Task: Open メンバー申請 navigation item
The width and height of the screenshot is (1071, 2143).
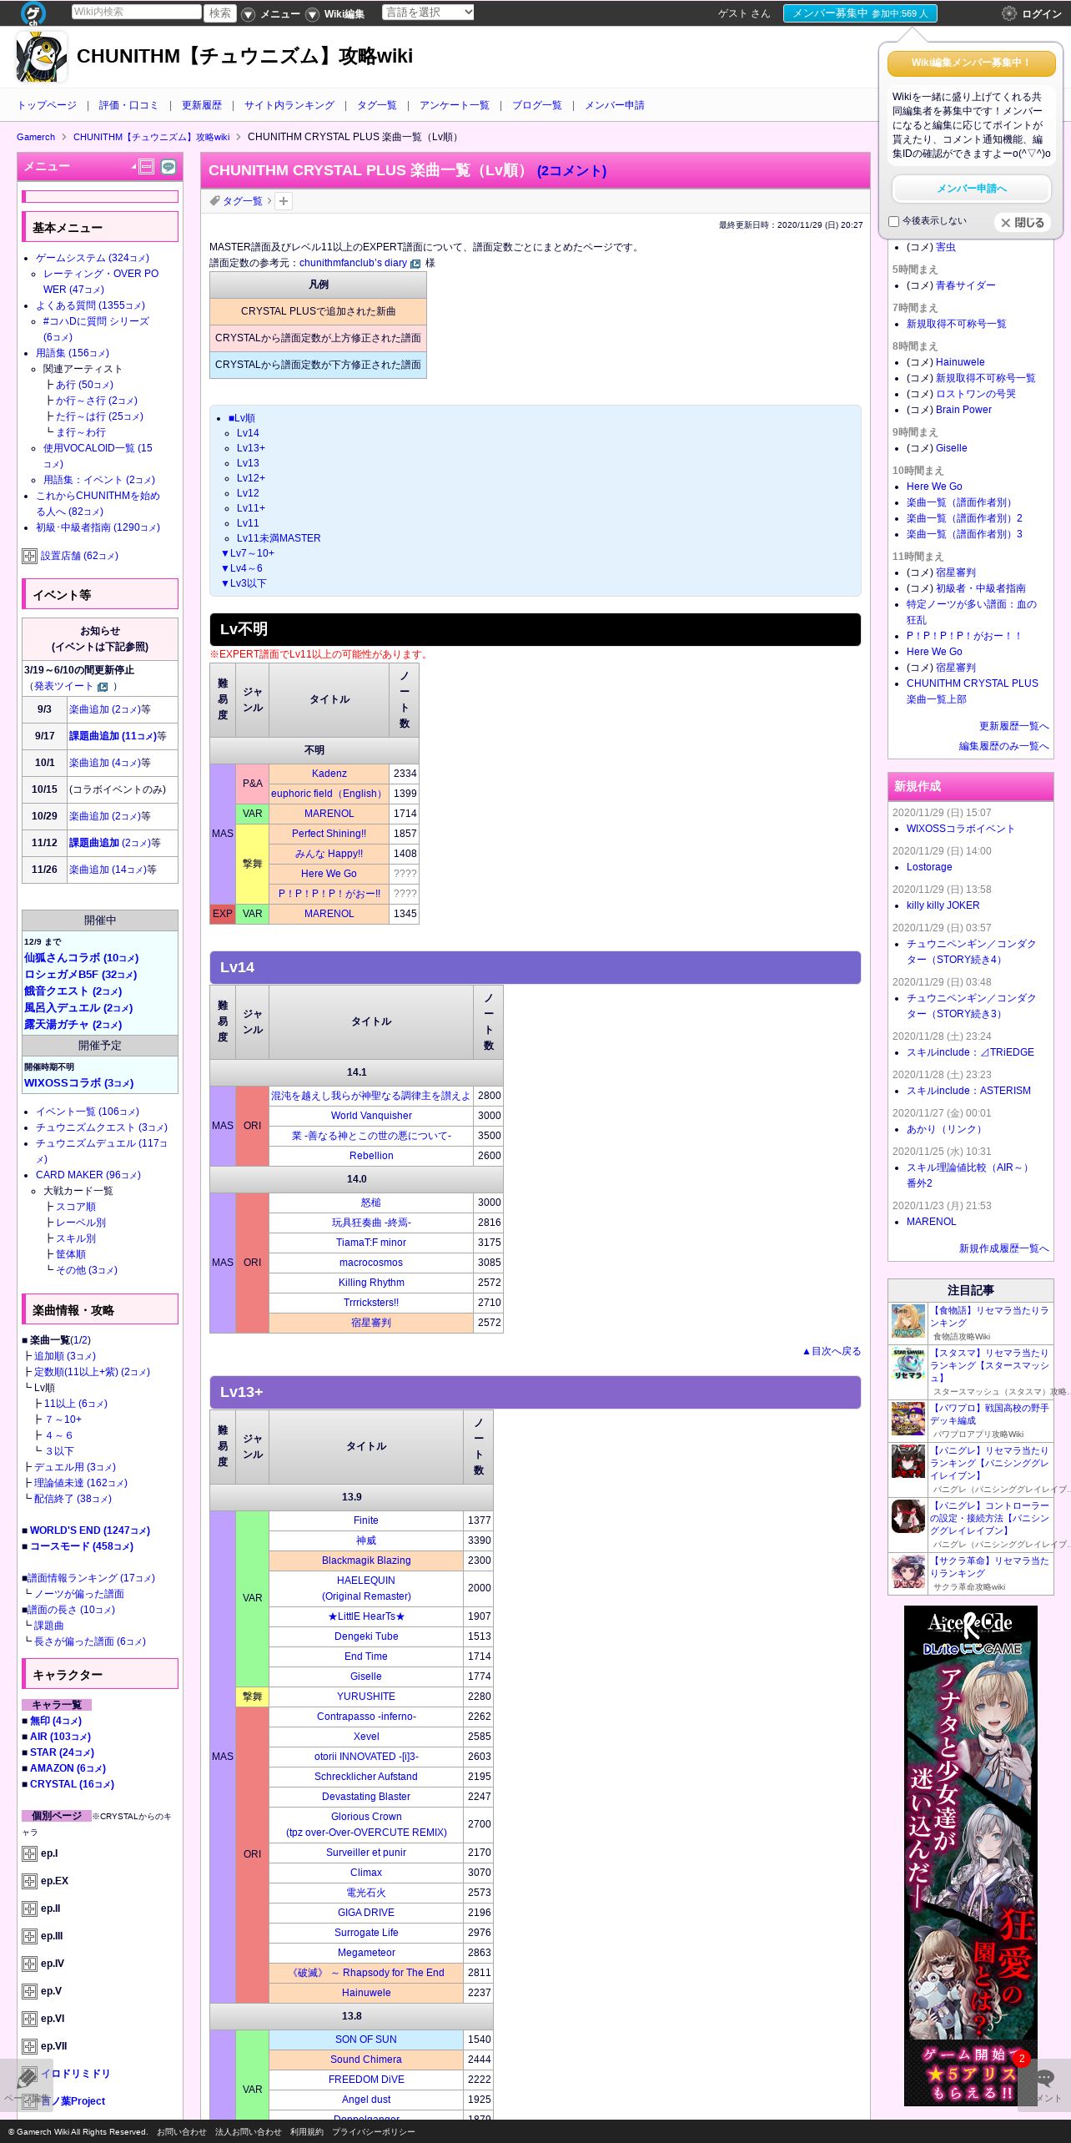Action: [x=614, y=105]
